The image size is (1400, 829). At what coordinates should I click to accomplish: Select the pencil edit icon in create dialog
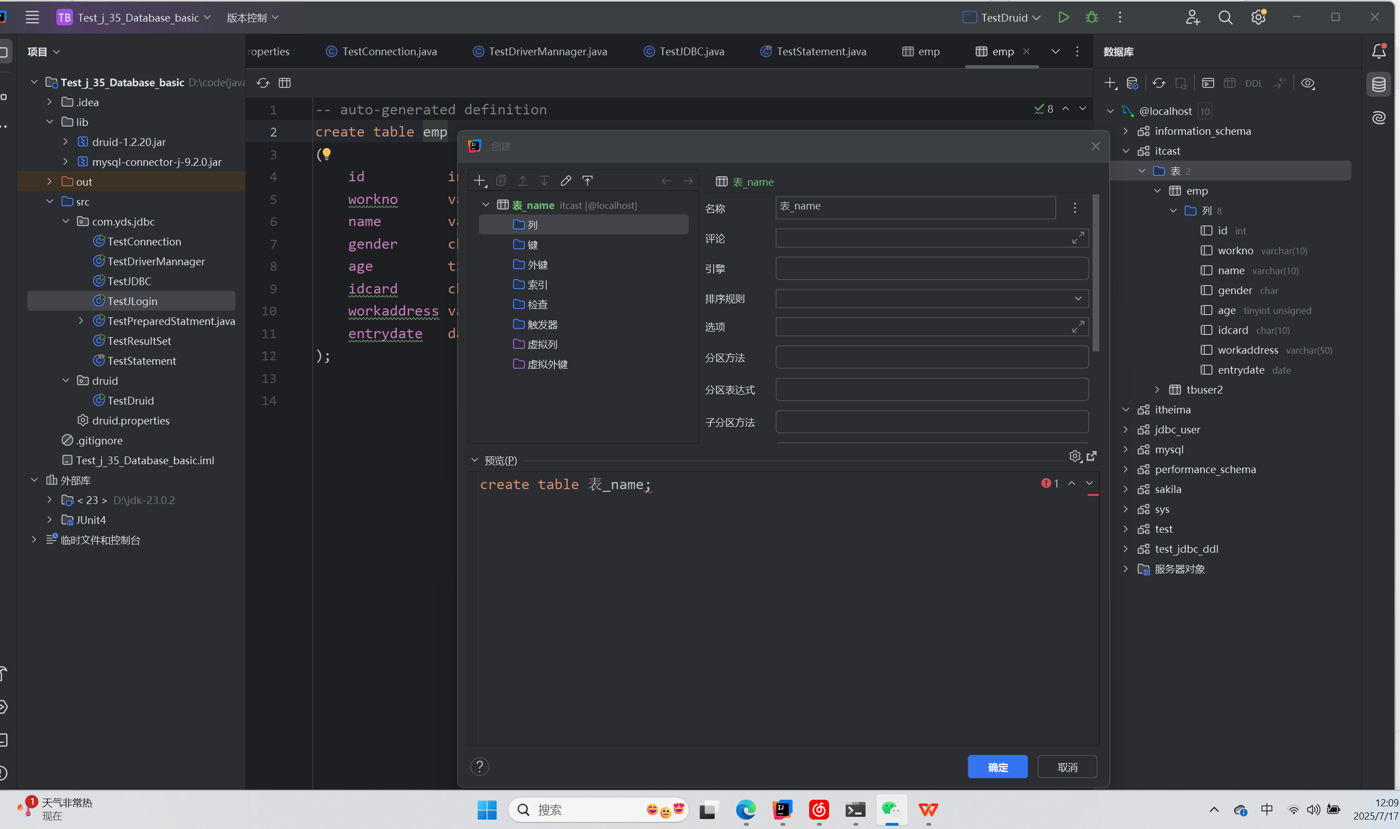[565, 180]
